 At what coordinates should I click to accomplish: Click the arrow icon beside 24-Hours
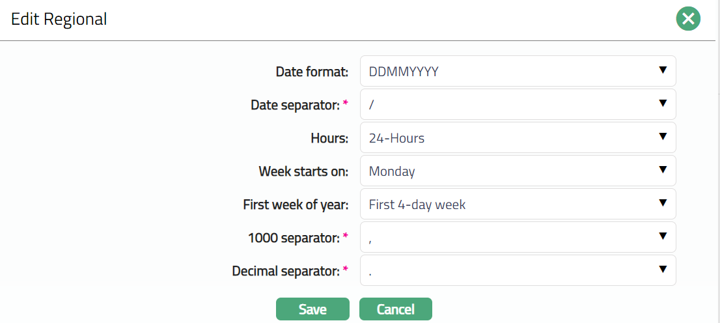pos(663,137)
